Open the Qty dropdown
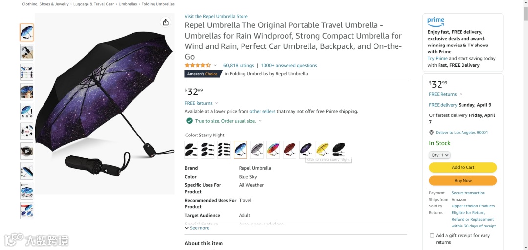This screenshot has height=250, width=528. click(440, 155)
